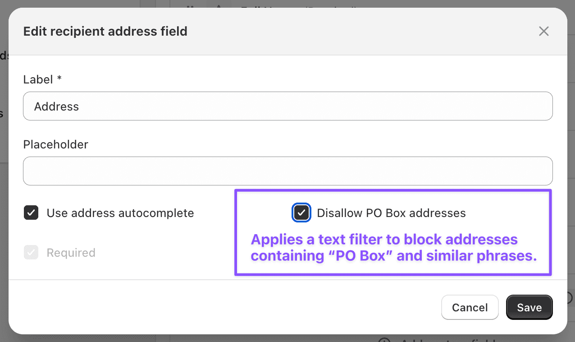Click the "Placeholder" field caption
Viewport: 575px width, 342px height.
(x=55, y=144)
